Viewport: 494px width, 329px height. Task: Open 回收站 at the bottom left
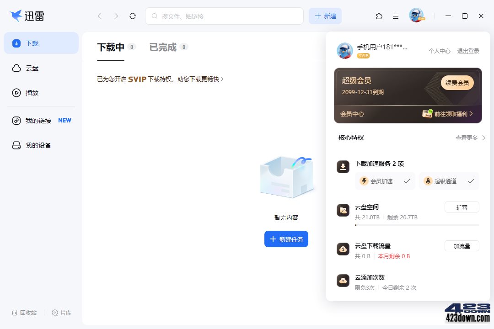point(24,313)
